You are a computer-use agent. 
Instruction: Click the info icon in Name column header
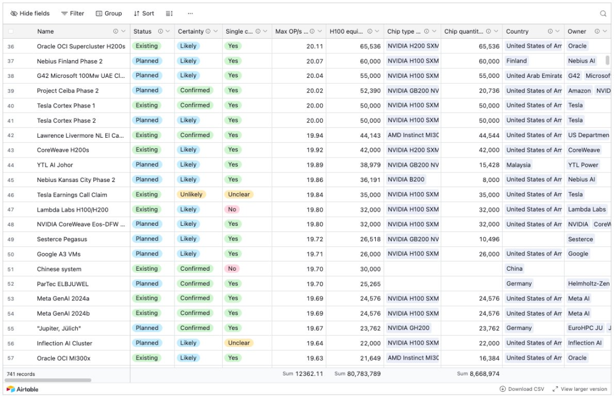[115, 31]
